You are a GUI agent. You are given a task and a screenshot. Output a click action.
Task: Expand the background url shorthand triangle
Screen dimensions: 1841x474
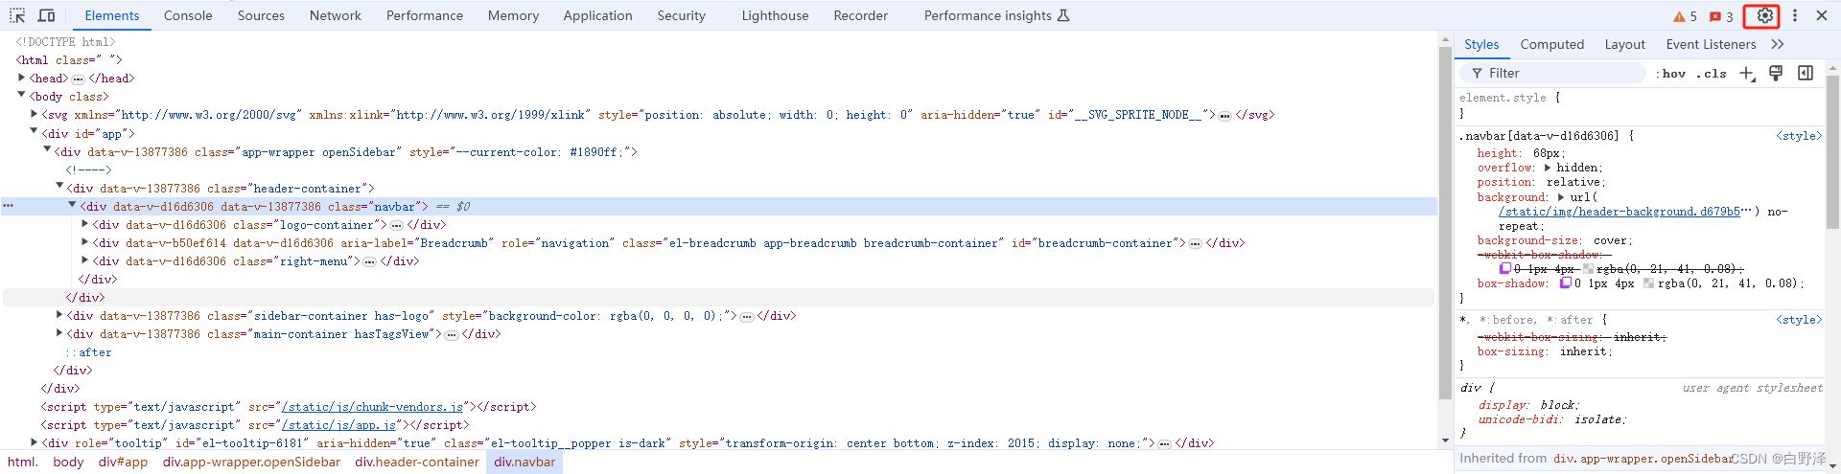click(x=1561, y=197)
